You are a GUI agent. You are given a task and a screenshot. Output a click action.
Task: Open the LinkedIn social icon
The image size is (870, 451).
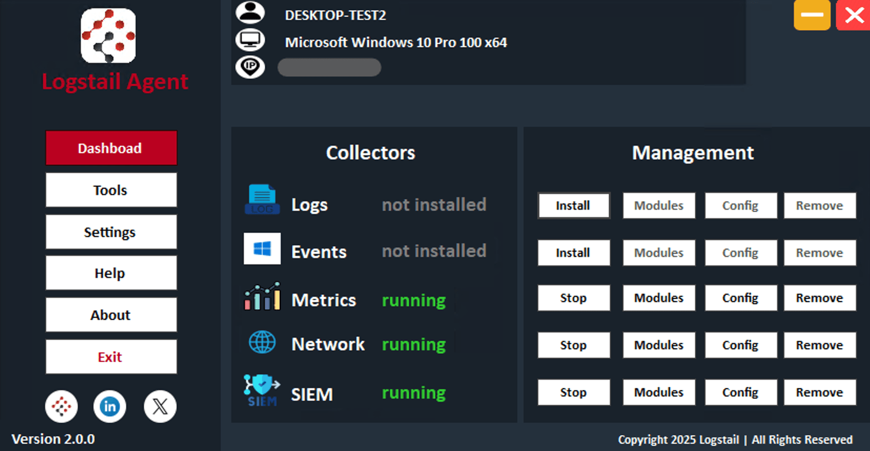pos(110,406)
